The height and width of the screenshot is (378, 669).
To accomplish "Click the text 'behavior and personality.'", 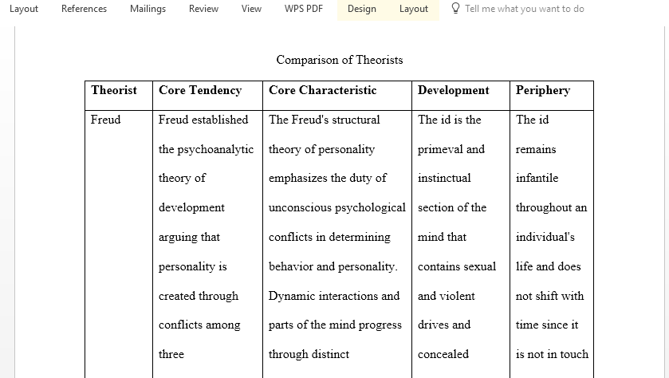I will 333,266.
